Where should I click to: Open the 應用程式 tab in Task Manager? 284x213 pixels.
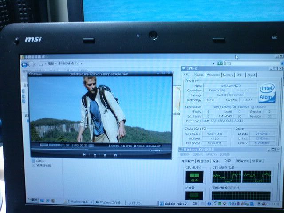[188, 161]
